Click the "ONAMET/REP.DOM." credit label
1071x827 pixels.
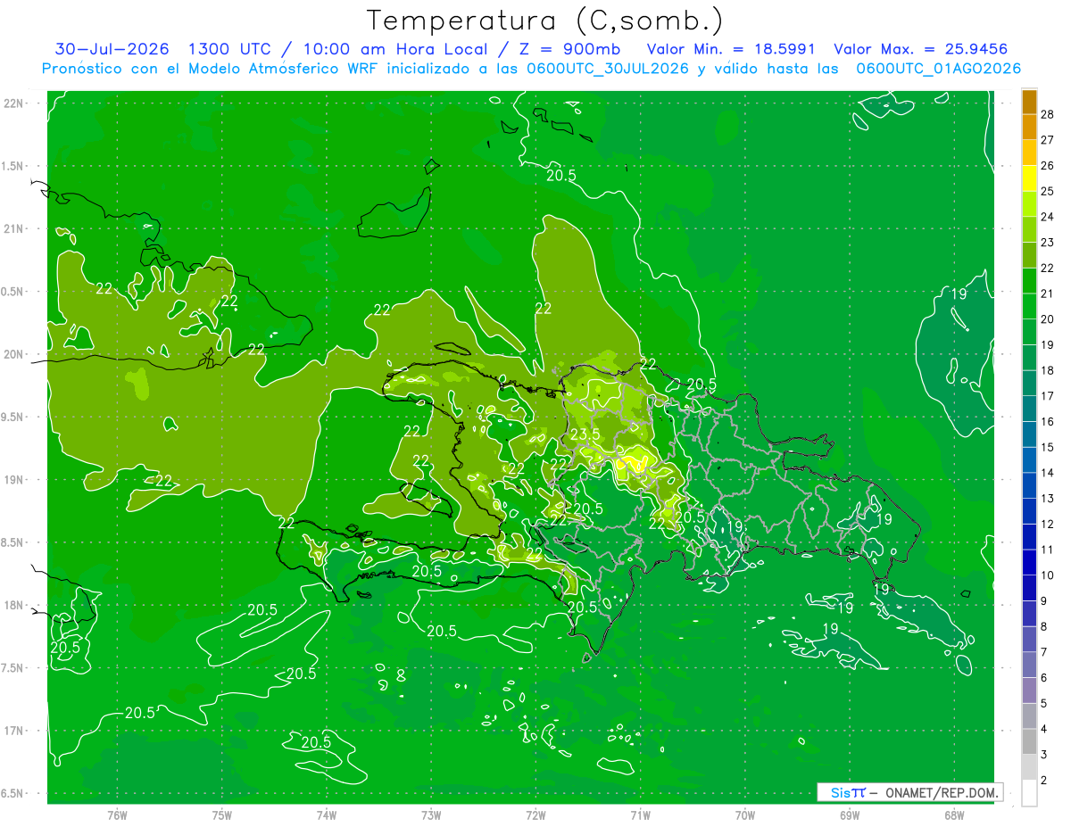pyautogui.click(x=942, y=792)
